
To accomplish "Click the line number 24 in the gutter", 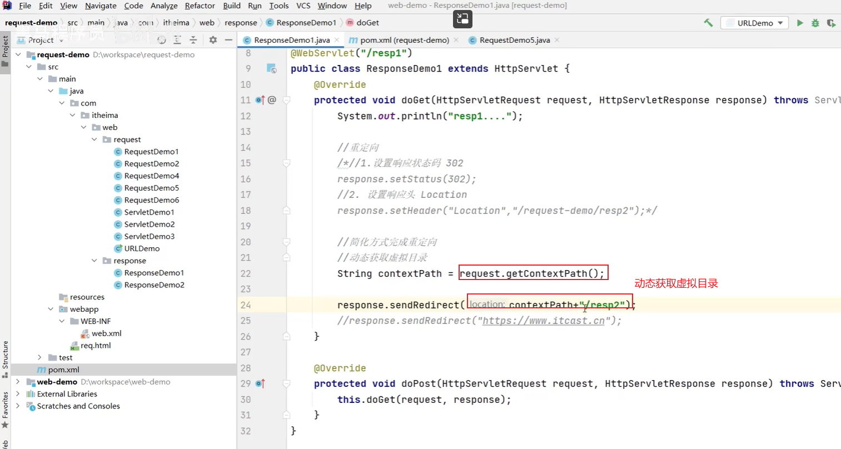I will [245, 305].
